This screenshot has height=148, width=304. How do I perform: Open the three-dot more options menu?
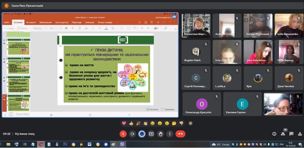pyautogui.click(x=170, y=134)
